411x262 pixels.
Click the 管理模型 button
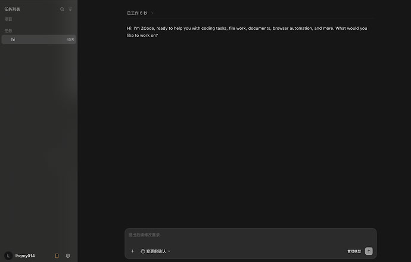(354, 251)
